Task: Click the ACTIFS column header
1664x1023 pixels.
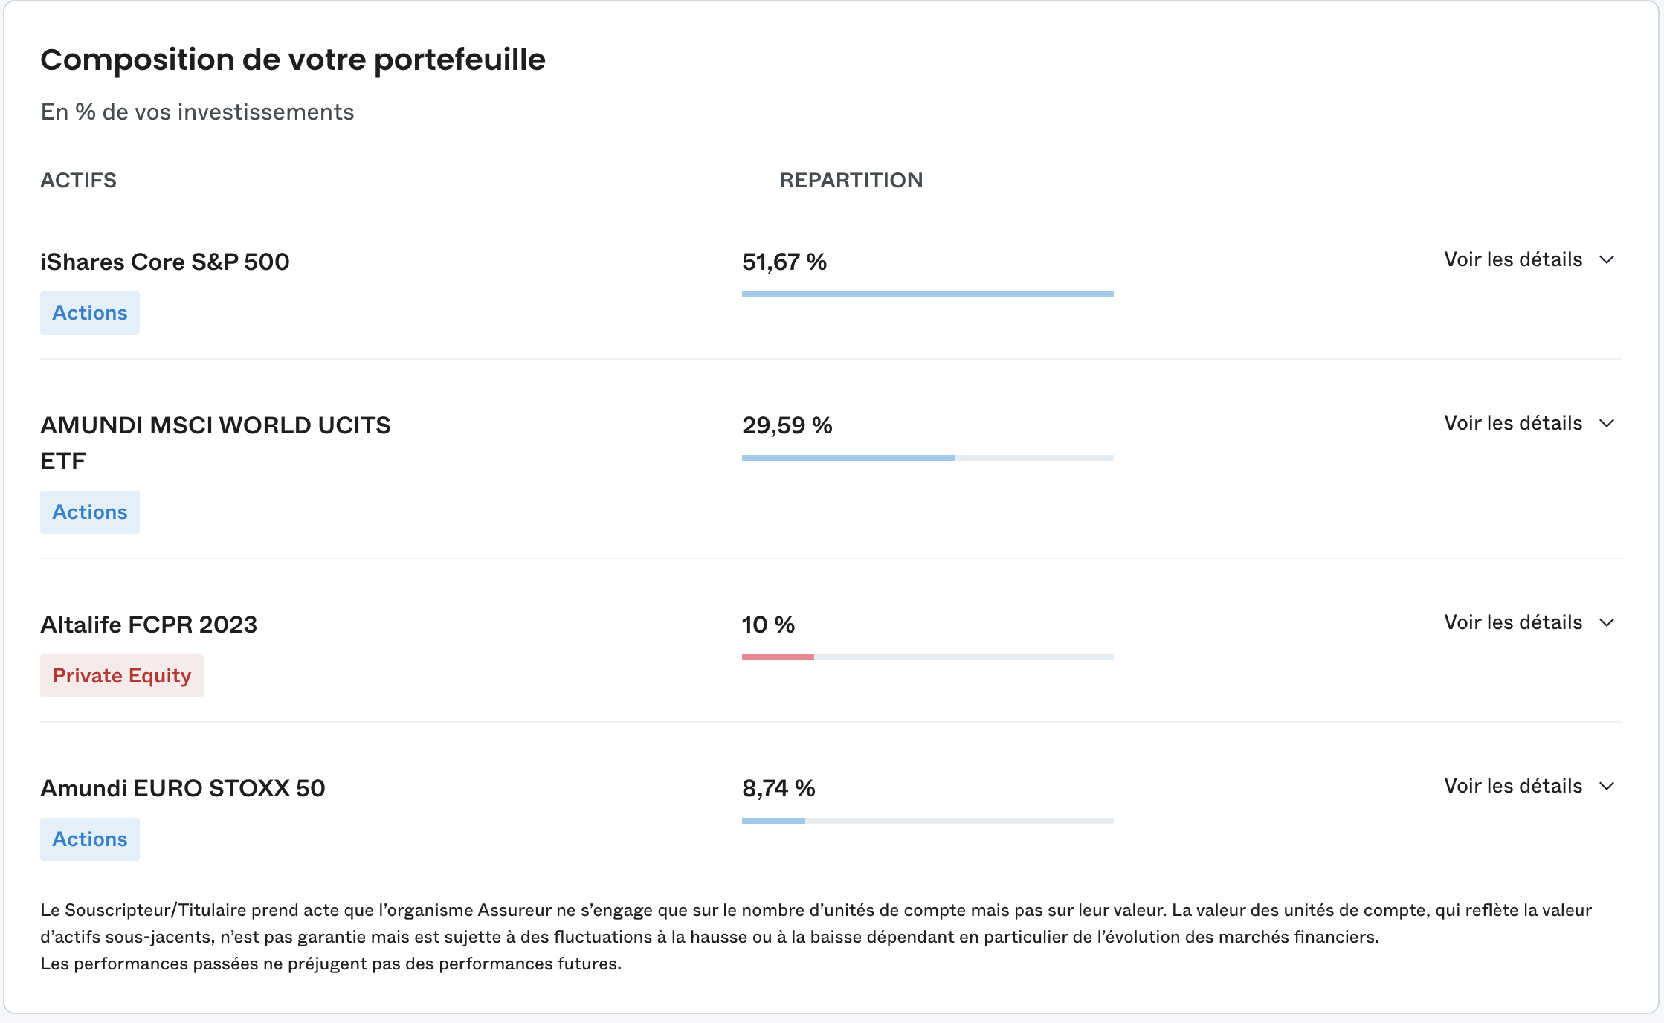Action: click(78, 180)
